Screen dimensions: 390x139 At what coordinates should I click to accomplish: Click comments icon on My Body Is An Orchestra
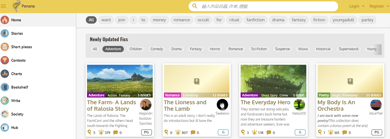pos(345,133)
